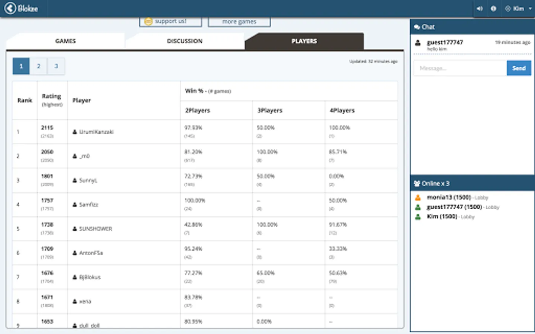Click player icon beside xena
The height and width of the screenshot is (334, 535).
[75, 302]
